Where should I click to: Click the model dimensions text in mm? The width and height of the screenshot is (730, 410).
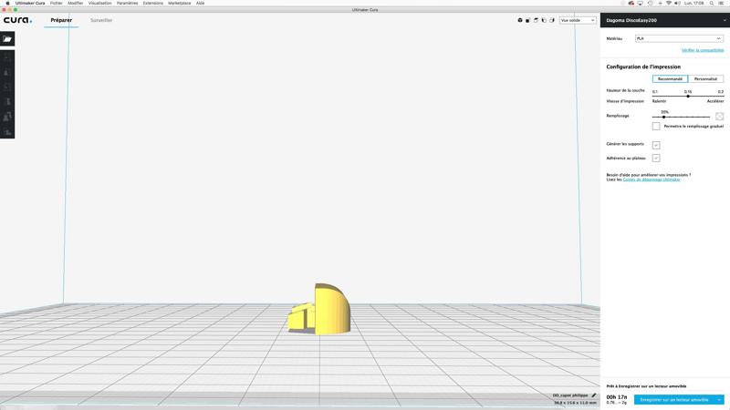click(x=575, y=403)
